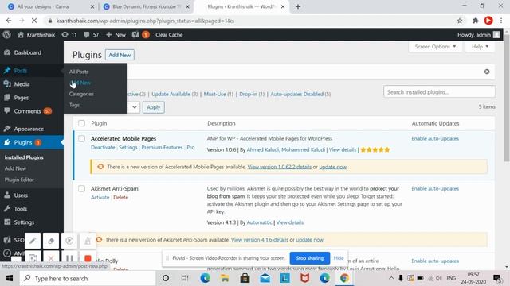
Task: Click update now for Accelerated Mobile Pages
Action: [333, 167]
